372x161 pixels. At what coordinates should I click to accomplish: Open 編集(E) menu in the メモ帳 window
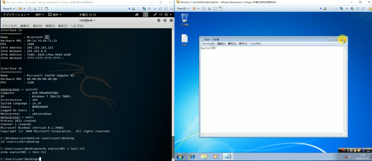tap(221, 44)
